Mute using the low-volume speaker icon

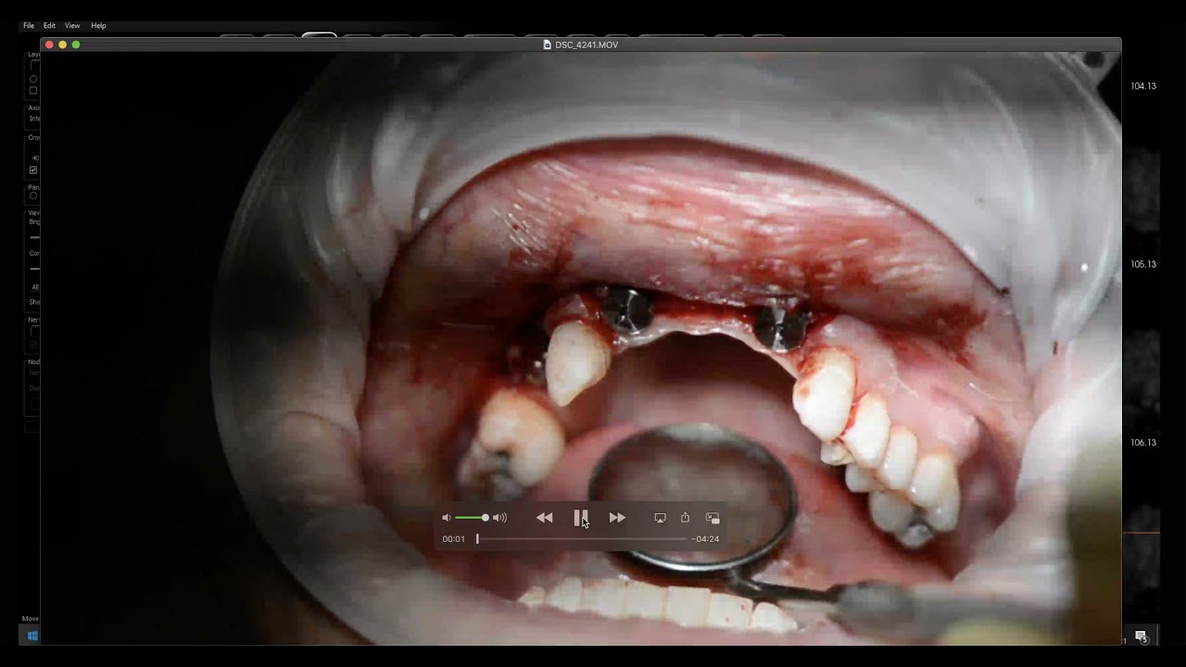(x=447, y=518)
